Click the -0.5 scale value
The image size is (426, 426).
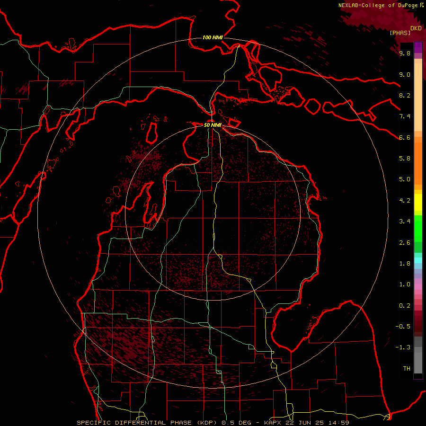coord(403,327)
